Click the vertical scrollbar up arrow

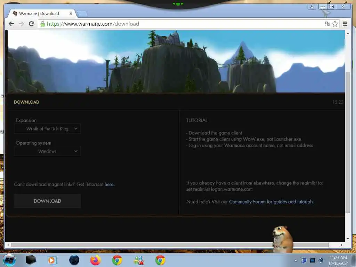(x=348, y=33)
